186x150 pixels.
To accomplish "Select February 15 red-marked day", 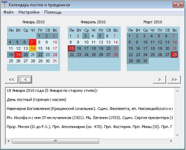I will tap(72, 48).
